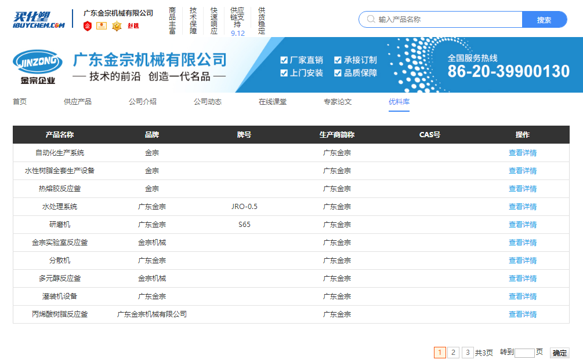Click the gold star medal badge

117,26
